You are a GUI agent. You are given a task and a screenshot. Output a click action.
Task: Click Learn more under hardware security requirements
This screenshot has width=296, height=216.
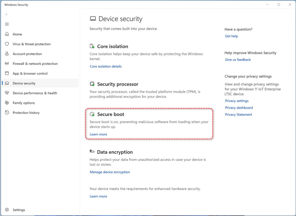pyautogui.click(x=98, y=196)
